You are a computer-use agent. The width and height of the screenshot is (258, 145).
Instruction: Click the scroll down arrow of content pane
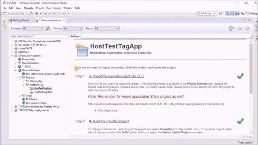[x=251, y=133]
